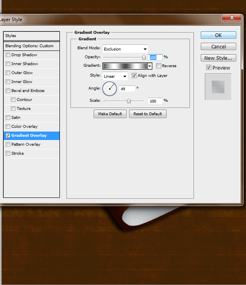The height and width of the screenshot is (285, 246).
Task: Check the Stroke checkbox
Action: coord(8,153)
